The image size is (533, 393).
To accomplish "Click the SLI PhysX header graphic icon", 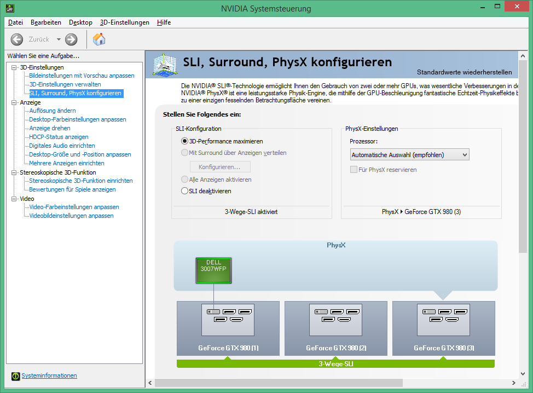I will click(165, 65).
